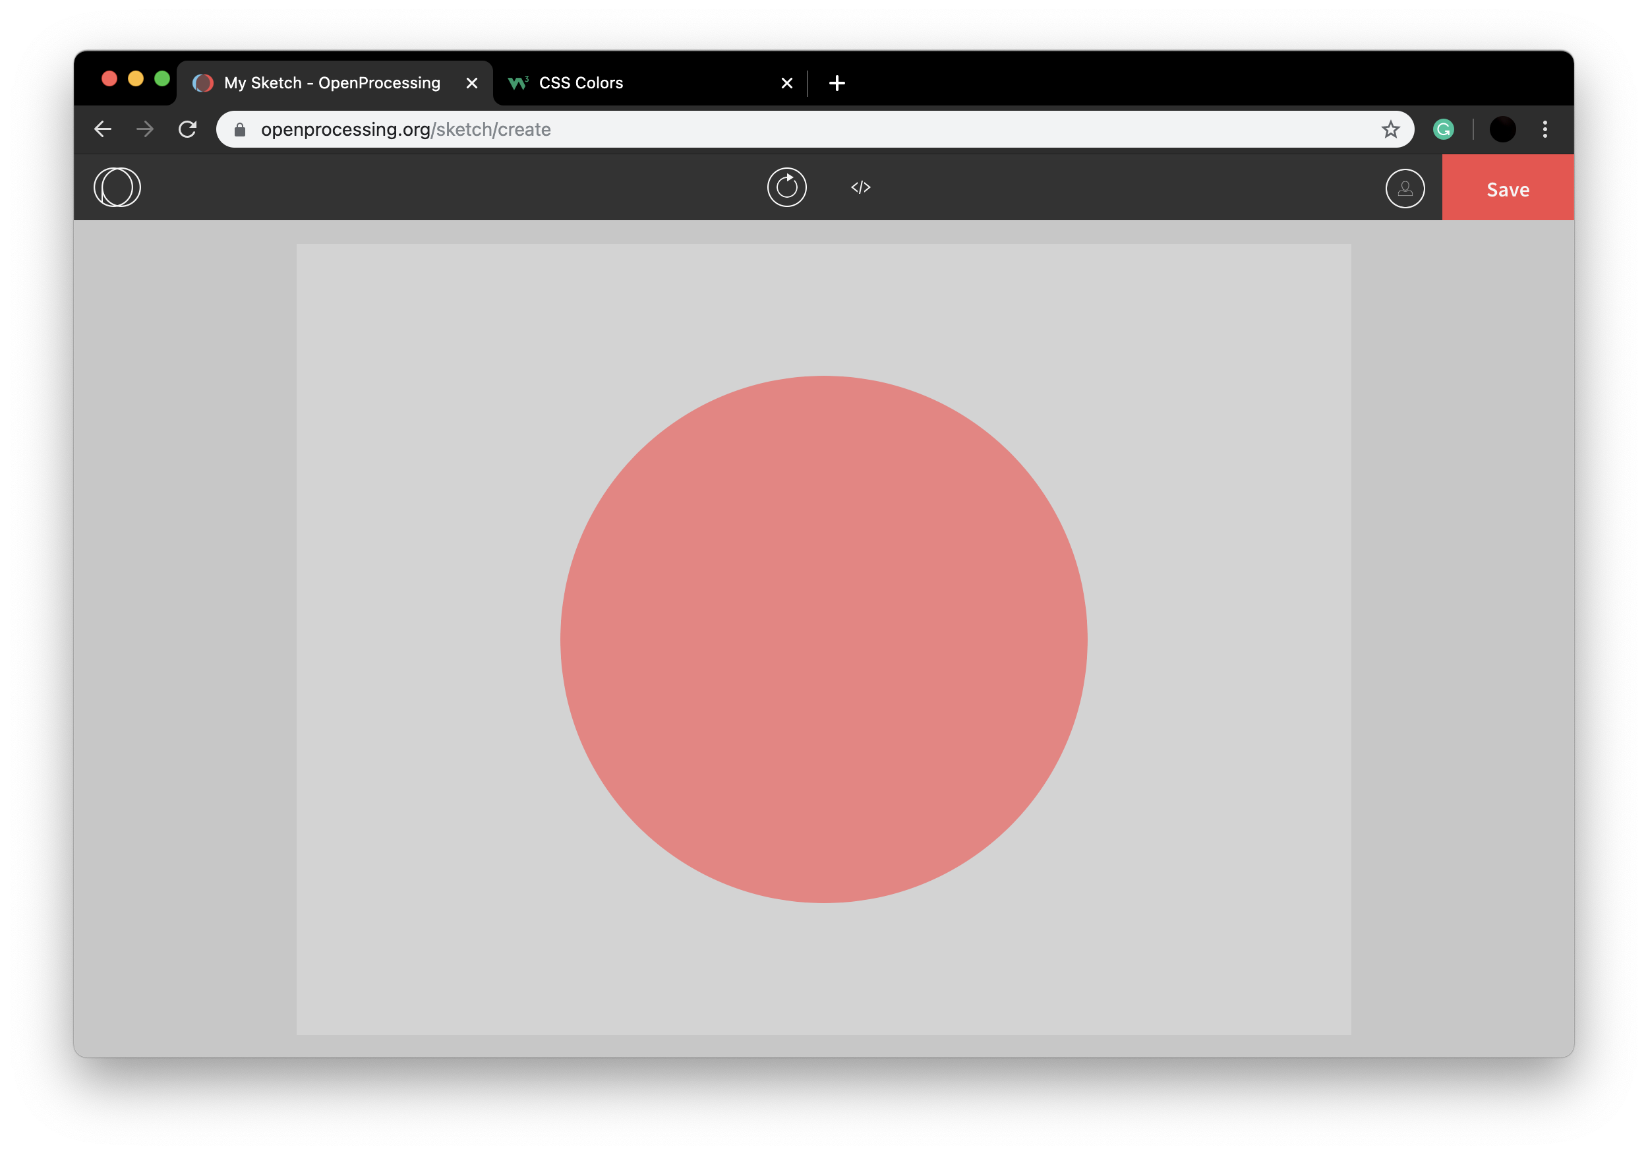
Task: Open the Grammarly extension icon
Action: click(1443, 129)
